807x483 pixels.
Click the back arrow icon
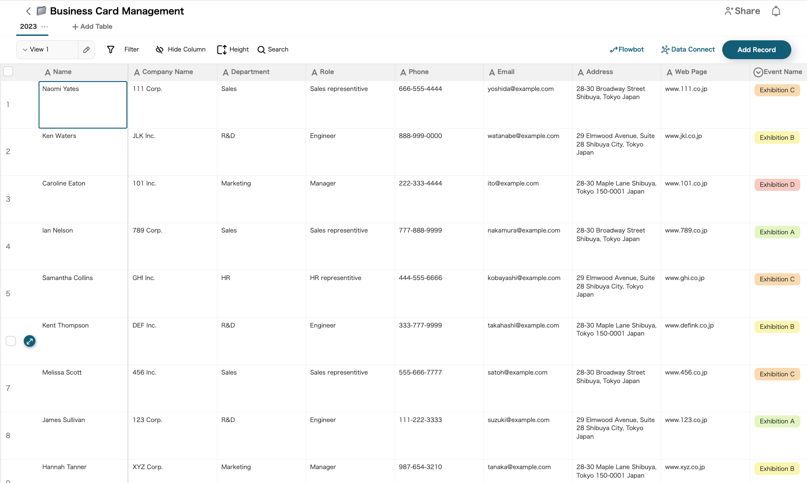(28, 11)
